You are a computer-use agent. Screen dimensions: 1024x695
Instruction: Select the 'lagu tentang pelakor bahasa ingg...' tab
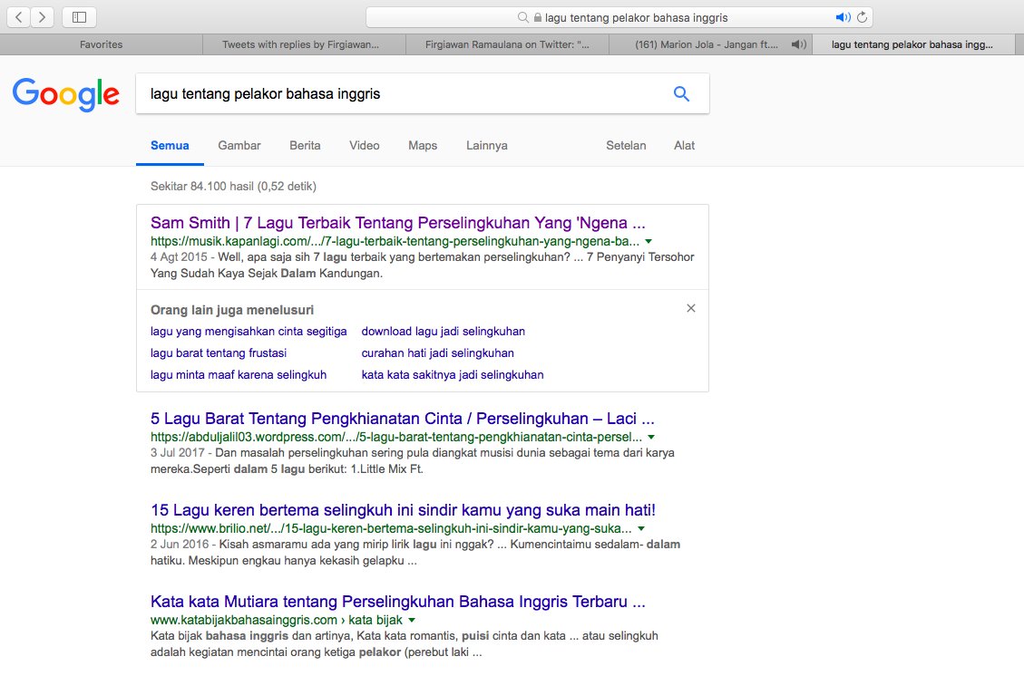pos(913,44)
